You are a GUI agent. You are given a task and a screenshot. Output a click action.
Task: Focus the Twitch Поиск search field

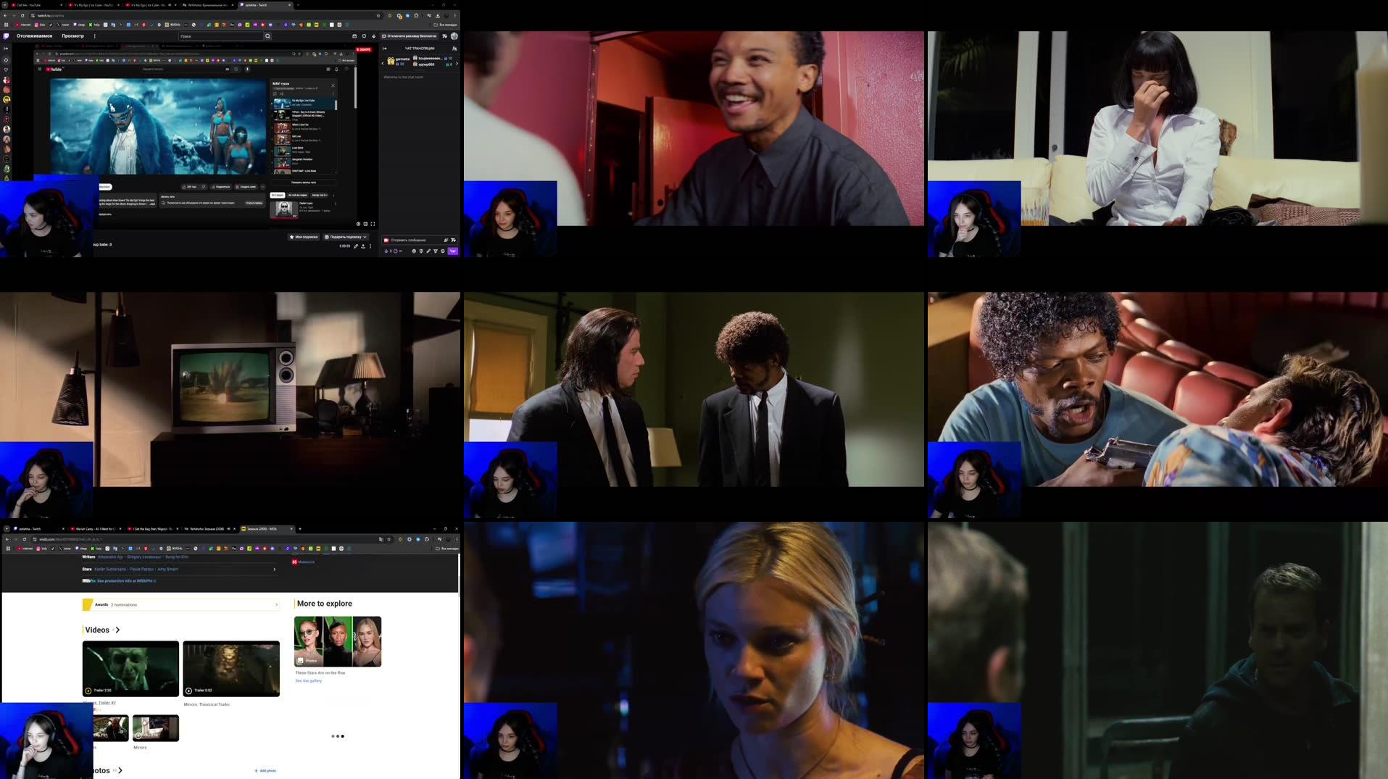(x=220, y=36)
